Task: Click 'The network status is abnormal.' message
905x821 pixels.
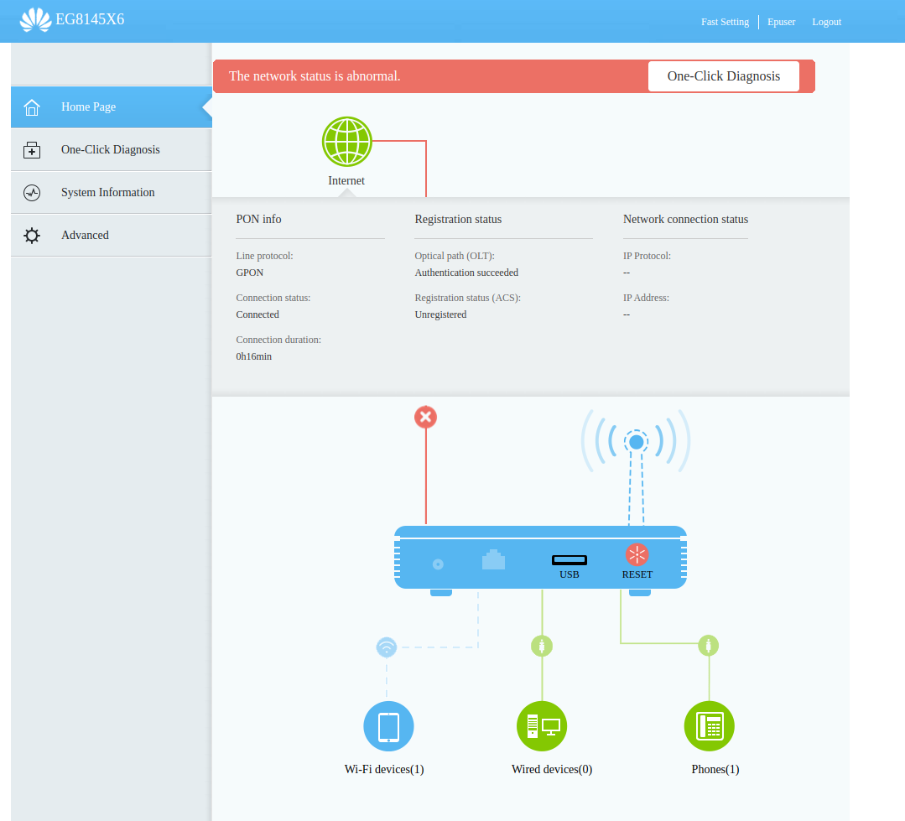Action: pos(315,76)
